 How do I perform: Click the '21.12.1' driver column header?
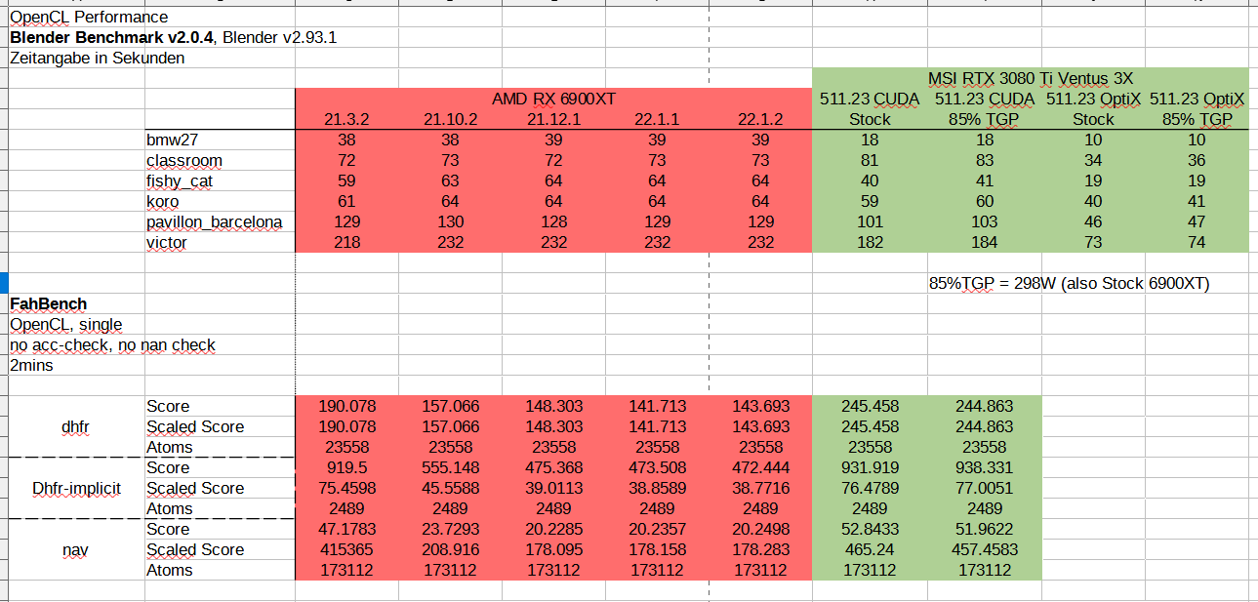553,119
